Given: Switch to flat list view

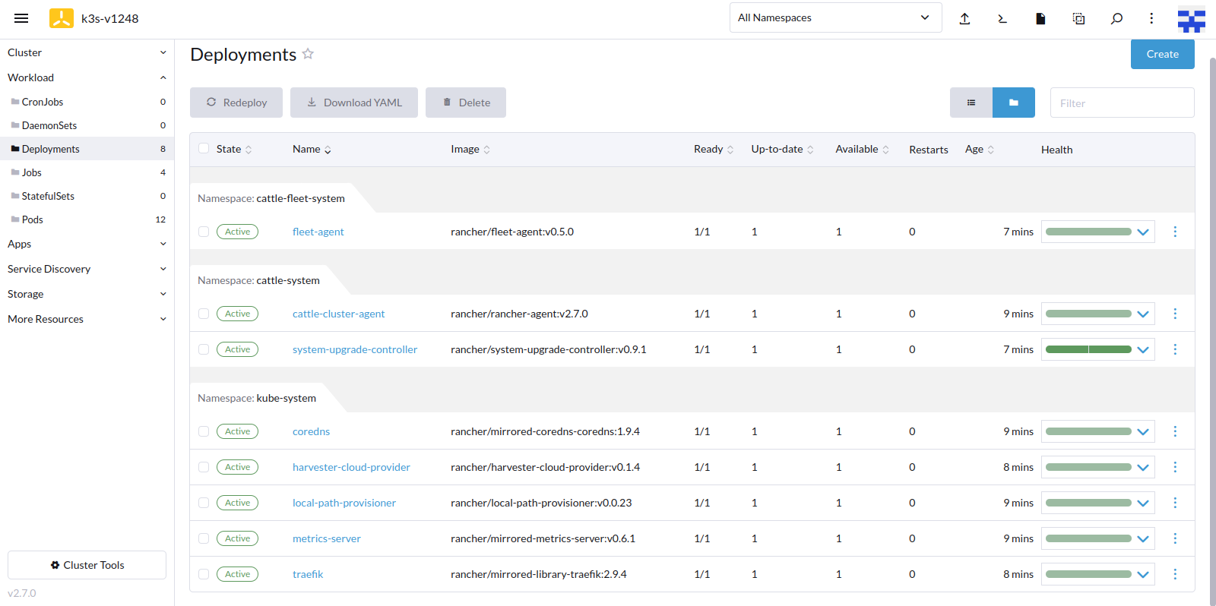Looking at the screenshot, I should 971,103.
